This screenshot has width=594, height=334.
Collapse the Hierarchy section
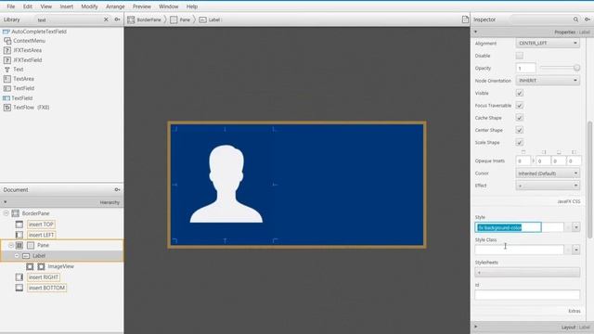[6, 202]
